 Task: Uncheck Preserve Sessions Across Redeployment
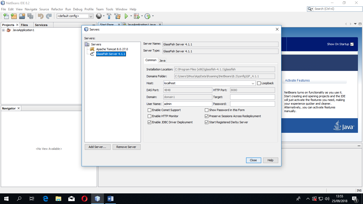[x=206, y=116]
